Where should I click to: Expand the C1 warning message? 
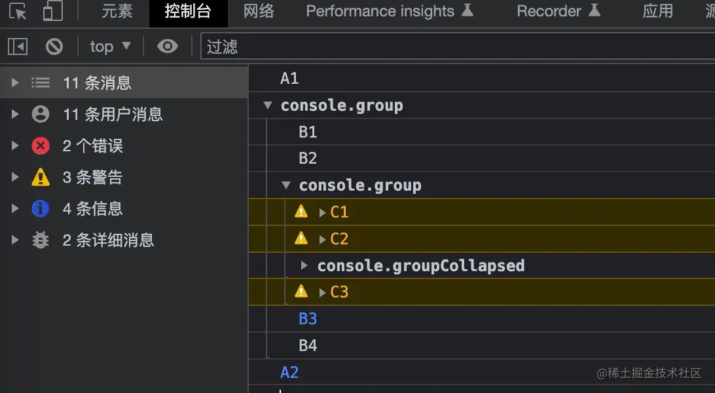point(322,212)
